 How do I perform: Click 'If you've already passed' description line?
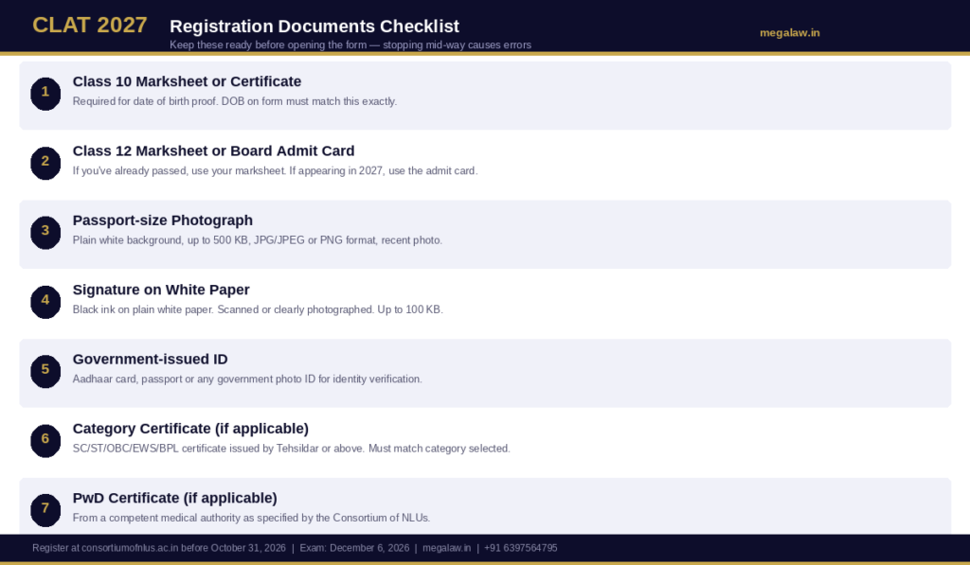click(276, 170)
